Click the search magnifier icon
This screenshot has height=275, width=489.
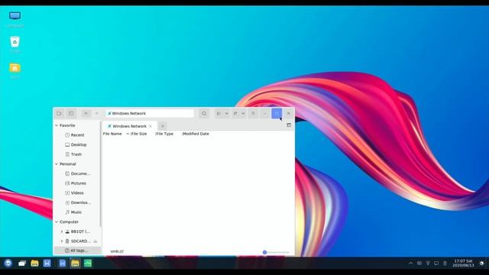[204, 114]
